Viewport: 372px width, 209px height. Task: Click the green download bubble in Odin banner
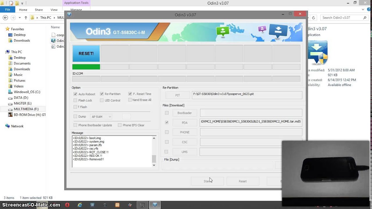click(223, 31)
